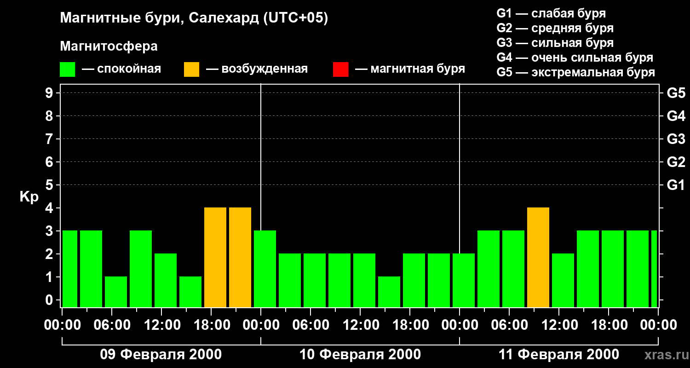Click the Kp 3 bar starting 09:00 on 09 Февраля
690x368 pixels.
click(x=141, y=269)
